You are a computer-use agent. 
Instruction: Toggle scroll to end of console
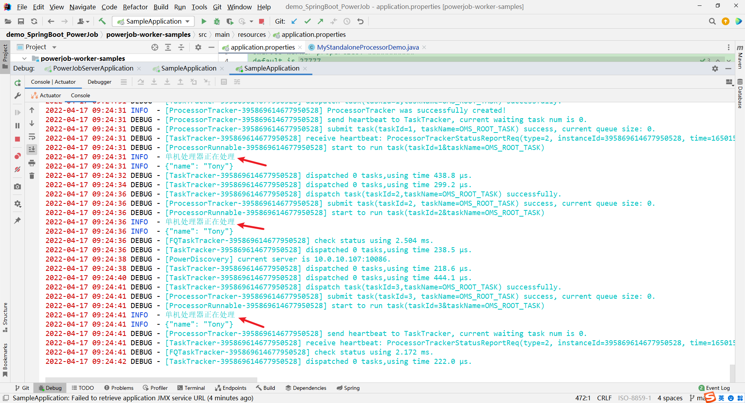pyautogui.click(x=32, y=149)
